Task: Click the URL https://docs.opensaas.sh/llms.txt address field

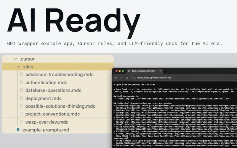Action: (154, 78)
